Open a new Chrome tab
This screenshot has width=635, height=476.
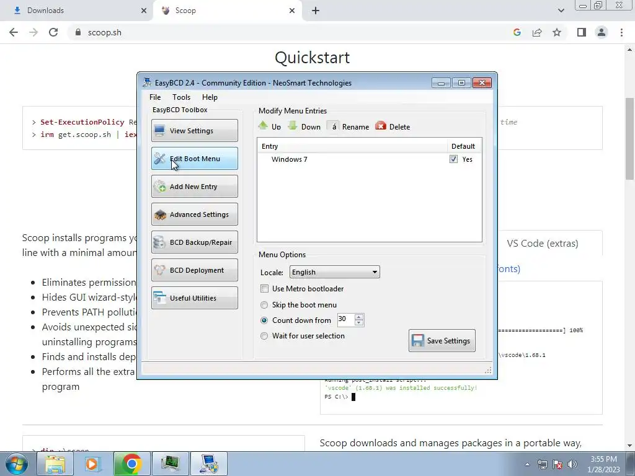(316, 11)
